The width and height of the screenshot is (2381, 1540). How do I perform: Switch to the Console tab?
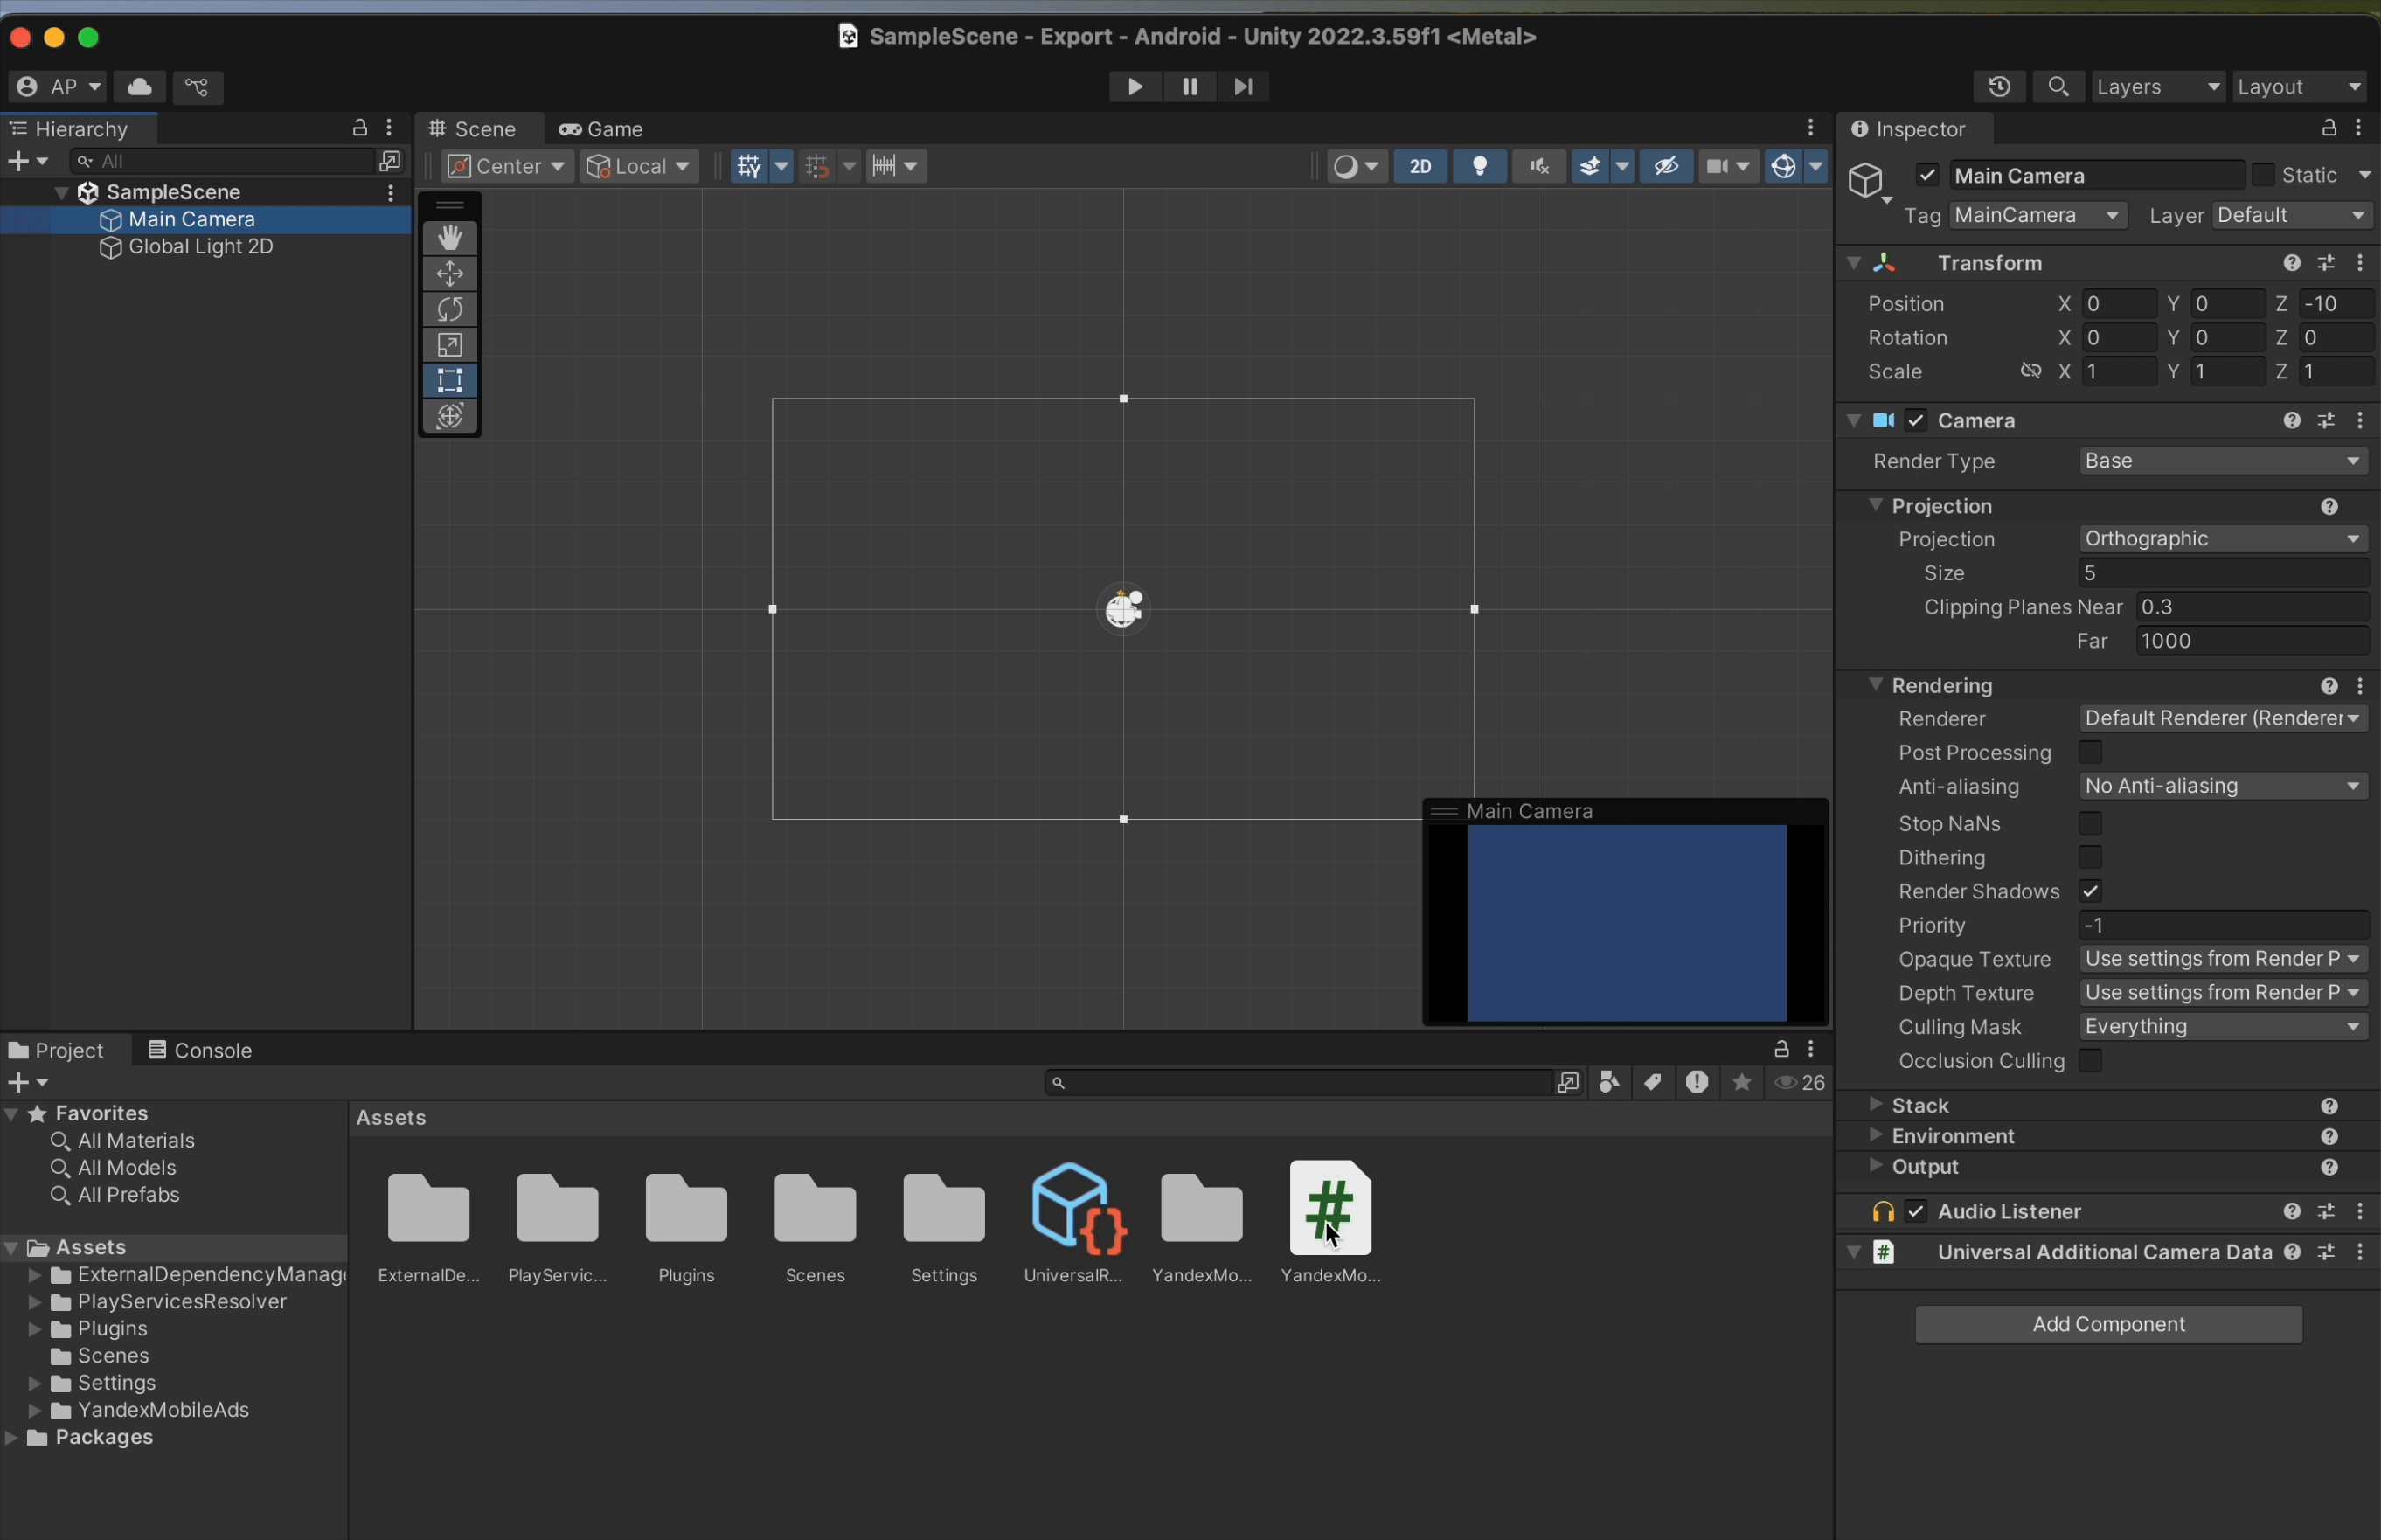[x=200, y=1050]
